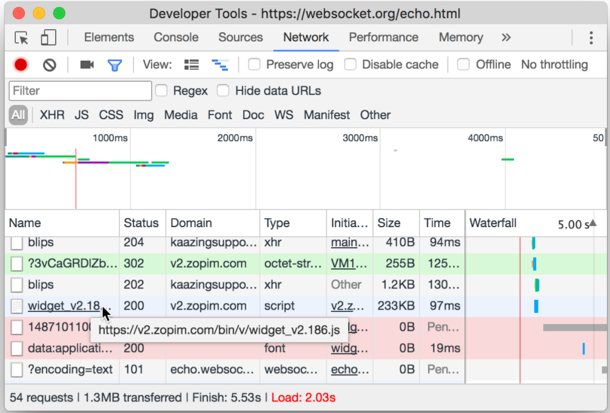610x413 pixels.
Task: Sort by the Name column header
Action: 62,223
